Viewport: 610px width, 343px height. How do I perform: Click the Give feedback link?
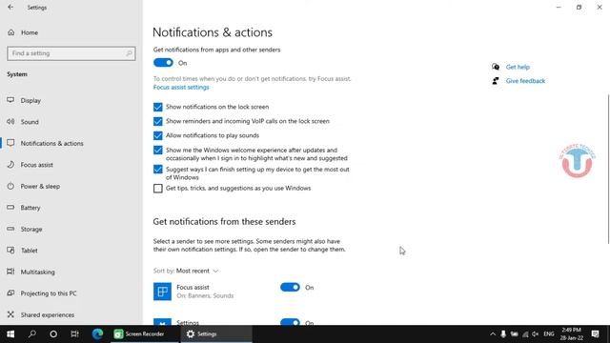click(x=525, y=81)
